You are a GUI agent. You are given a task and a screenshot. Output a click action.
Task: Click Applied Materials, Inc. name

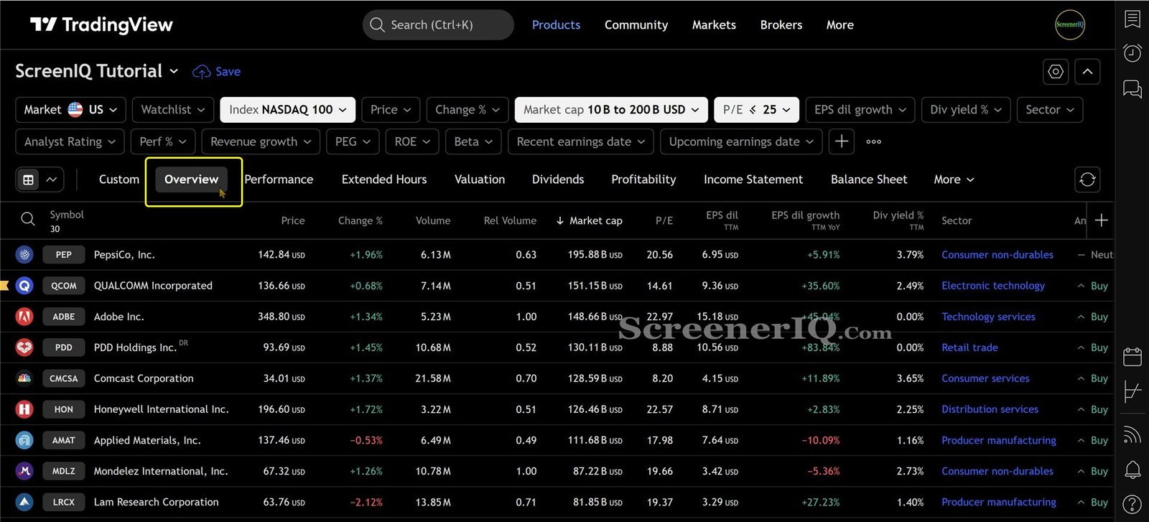click(x=147, y=440)
